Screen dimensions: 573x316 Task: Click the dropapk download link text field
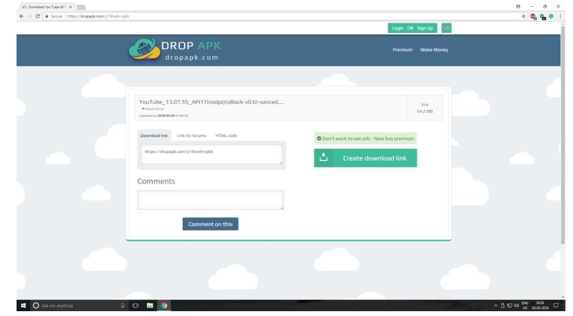click(x=212, y=154)
